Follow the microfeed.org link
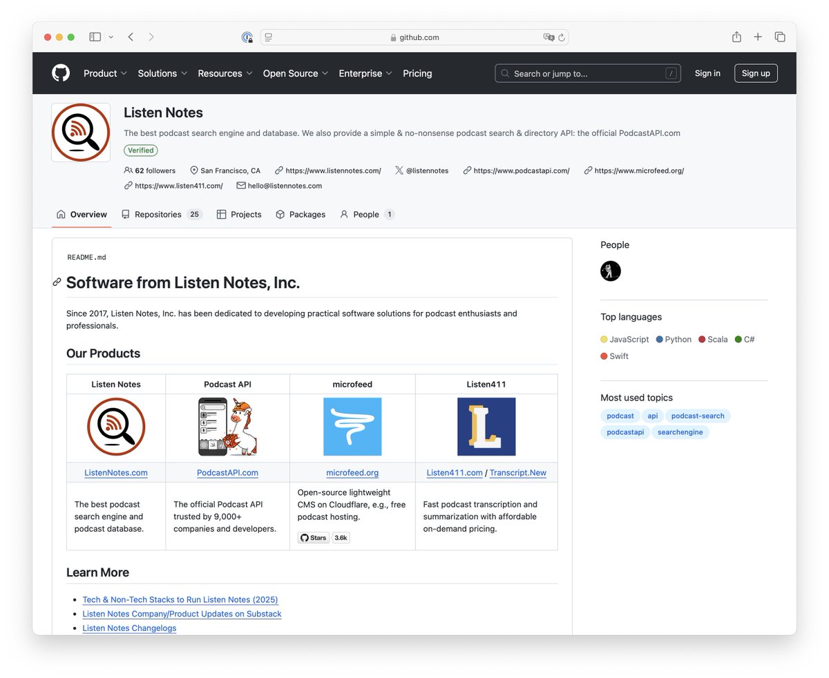829x678 pixels. click(352, 473)
